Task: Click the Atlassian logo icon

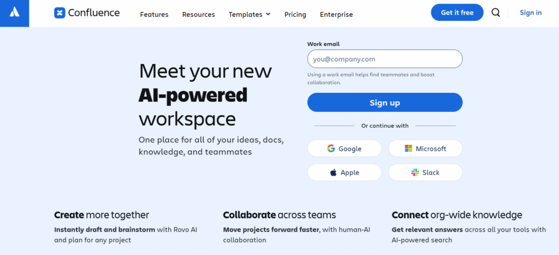Action: tap(14, 12)
